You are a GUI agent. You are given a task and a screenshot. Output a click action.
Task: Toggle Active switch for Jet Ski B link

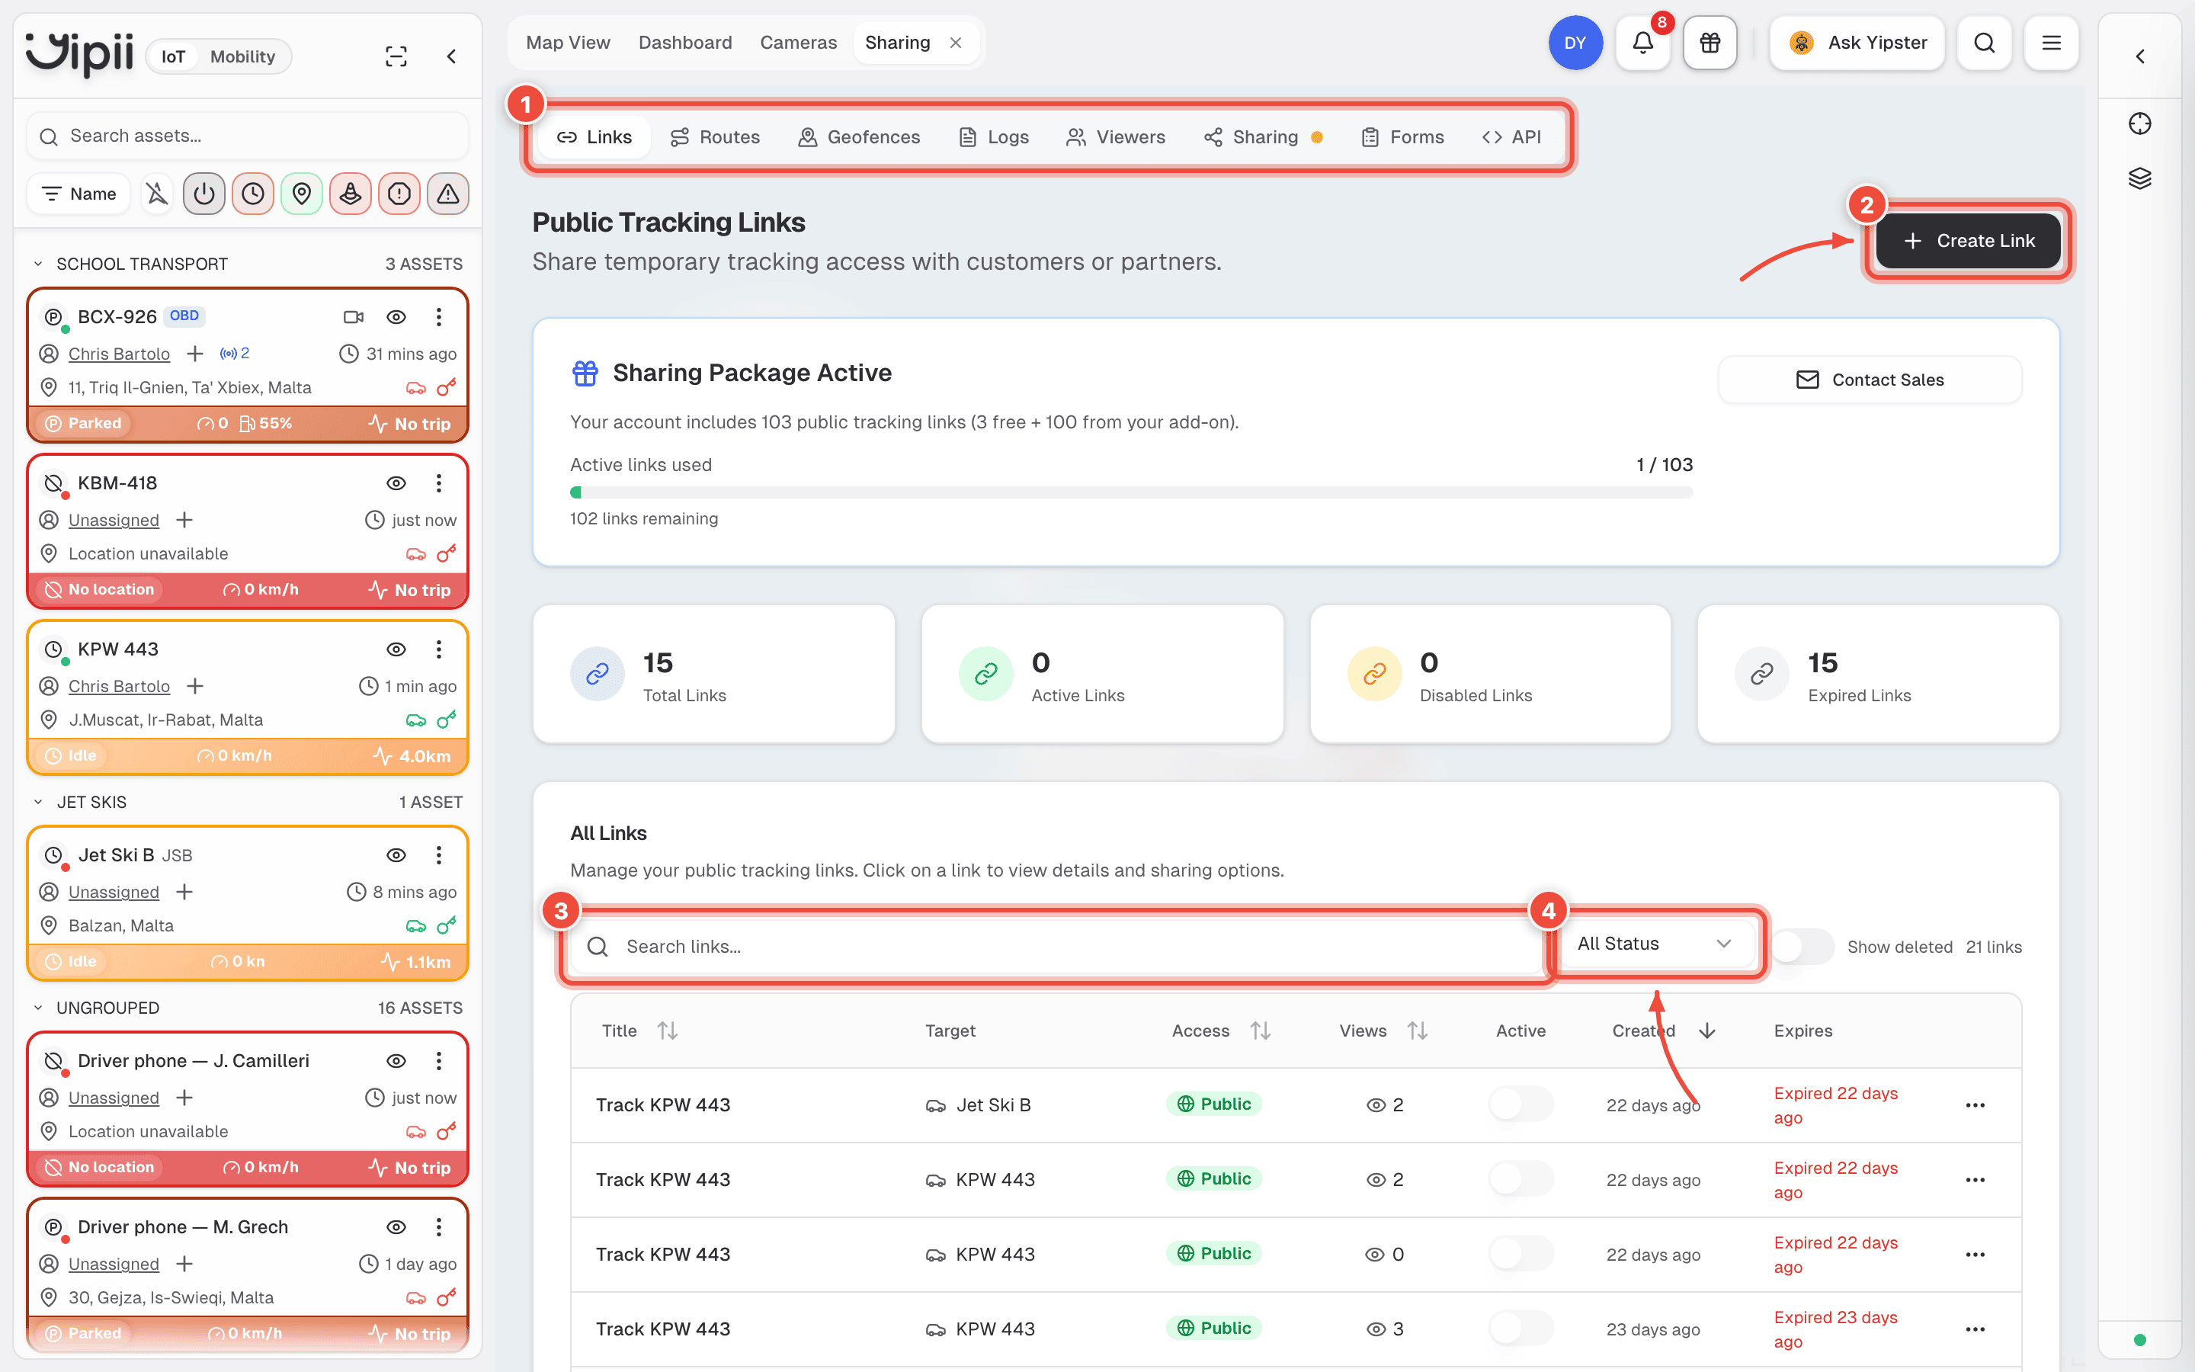[1521, 1104]
